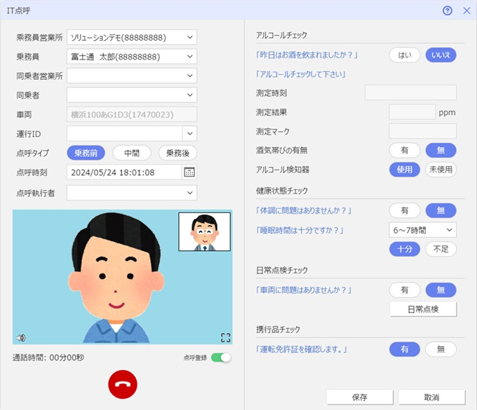Click the「車両に問題はありませんか？」prompt

(304, 290)
